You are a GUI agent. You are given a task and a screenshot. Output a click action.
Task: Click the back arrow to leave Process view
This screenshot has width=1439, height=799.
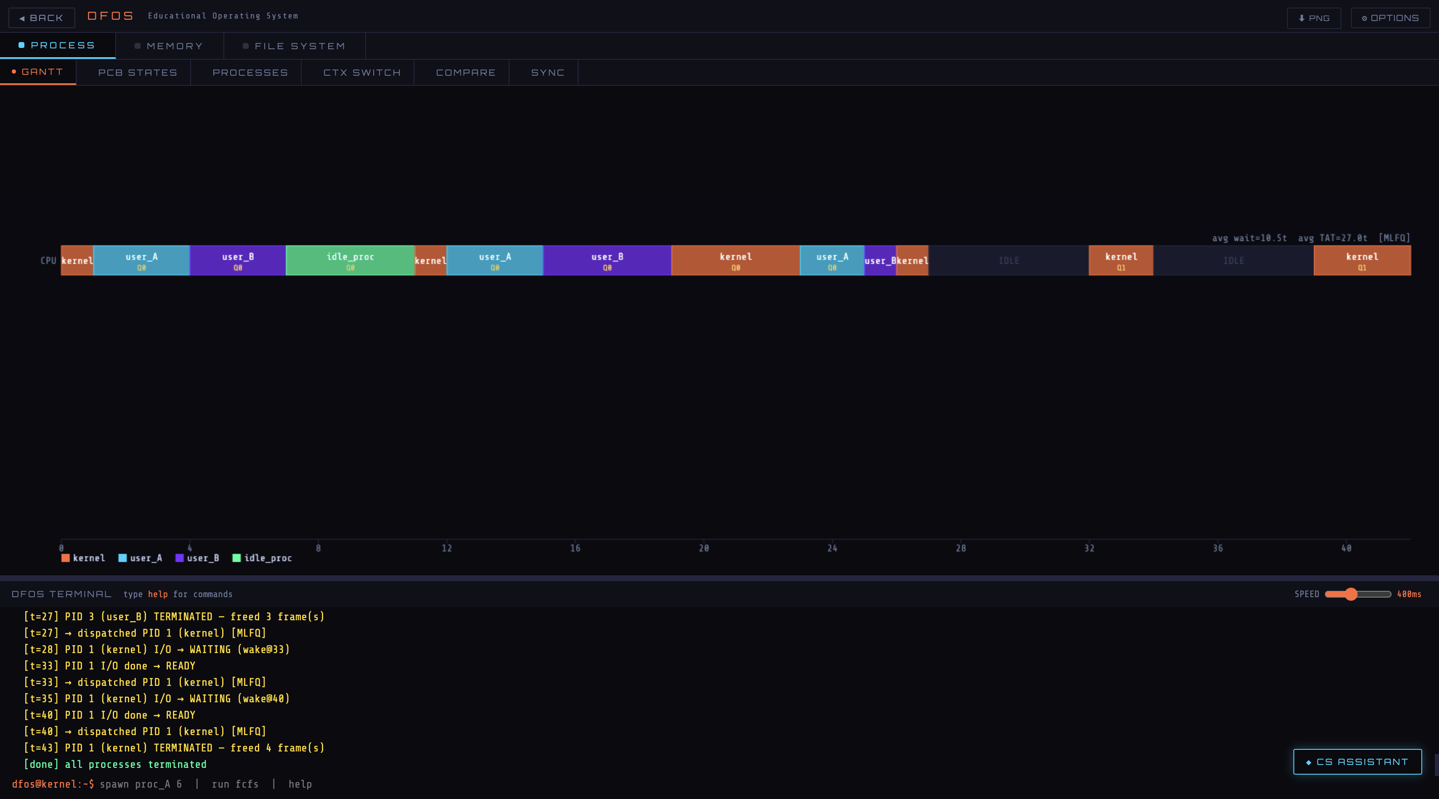pyautogui.click(x=22, y=17)
